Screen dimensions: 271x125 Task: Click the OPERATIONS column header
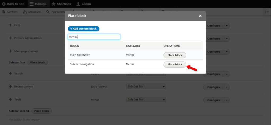click(172, 46)
